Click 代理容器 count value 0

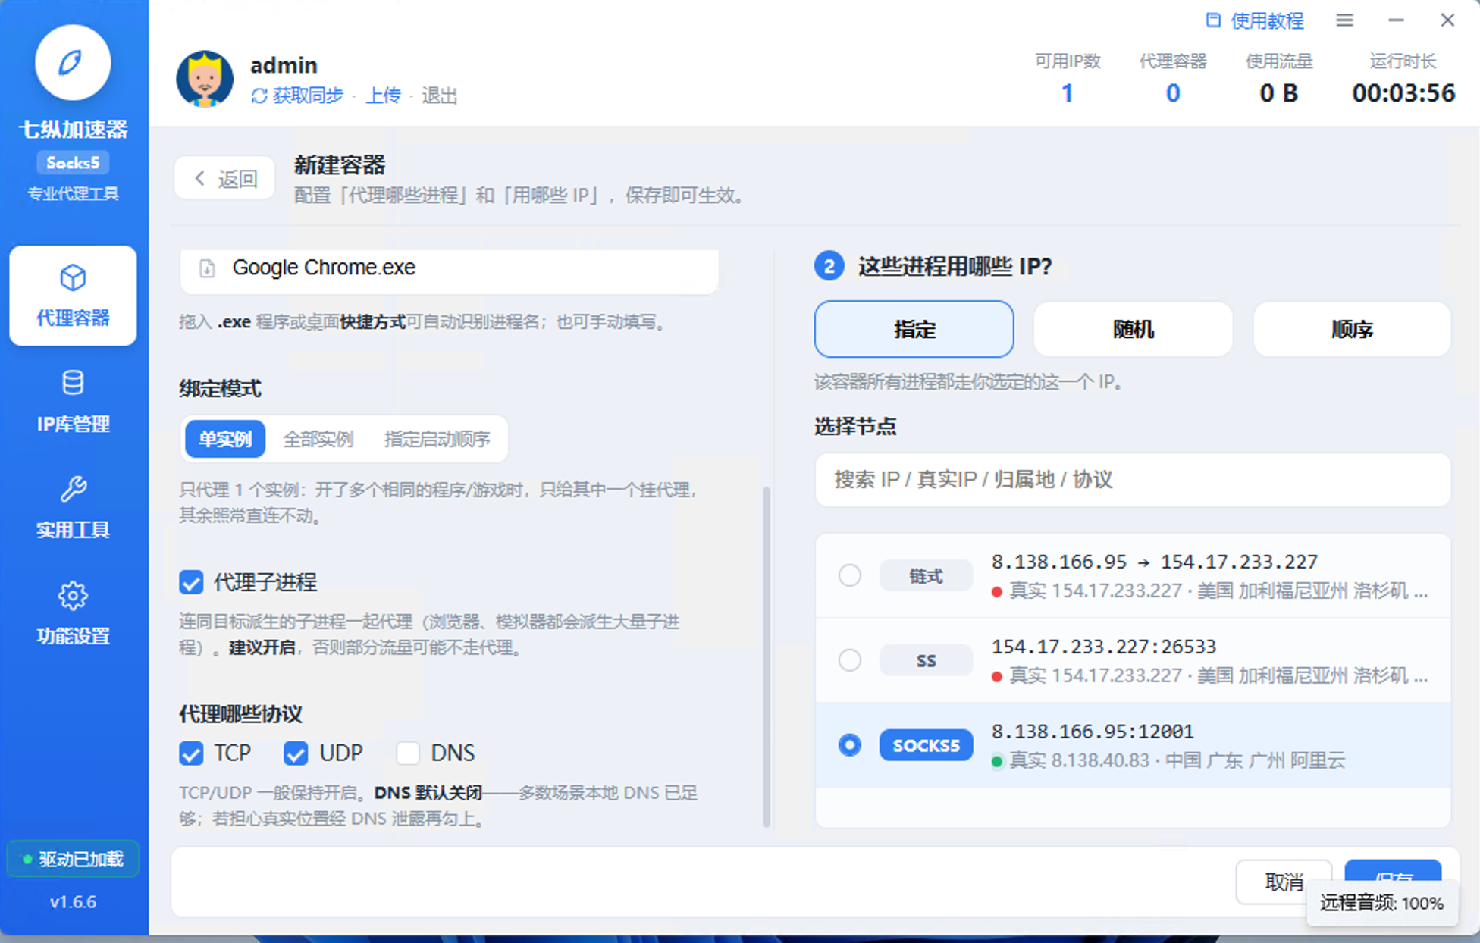[x=1172, y=93]
